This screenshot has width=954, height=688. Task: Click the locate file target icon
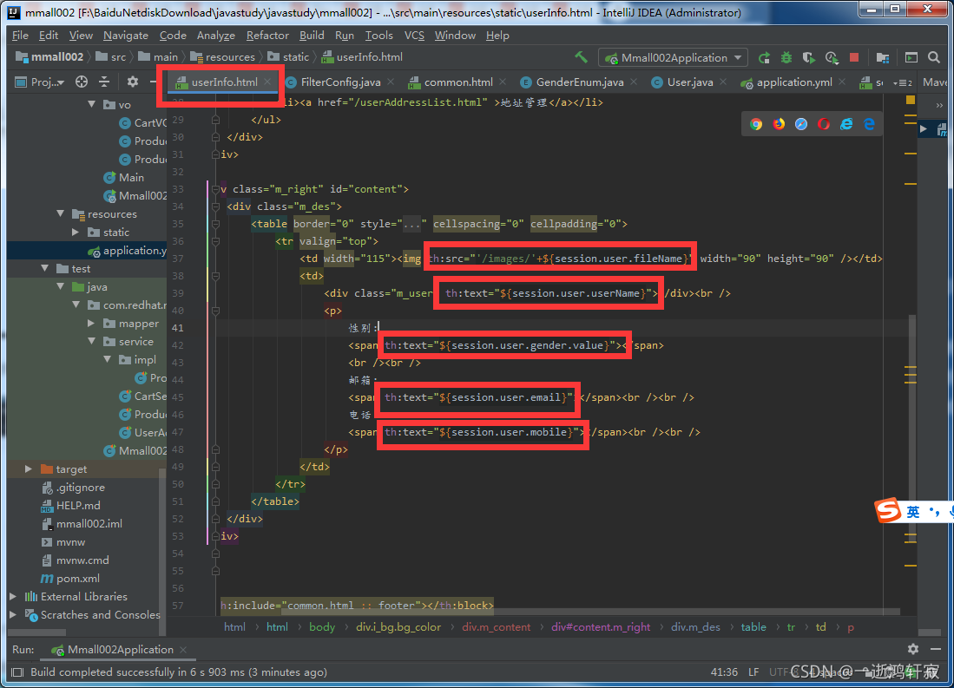tap(82, 82)
